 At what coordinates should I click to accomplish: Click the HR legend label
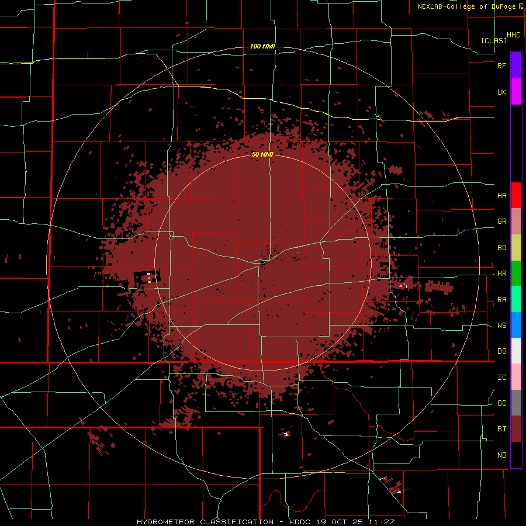coord(502,274)
